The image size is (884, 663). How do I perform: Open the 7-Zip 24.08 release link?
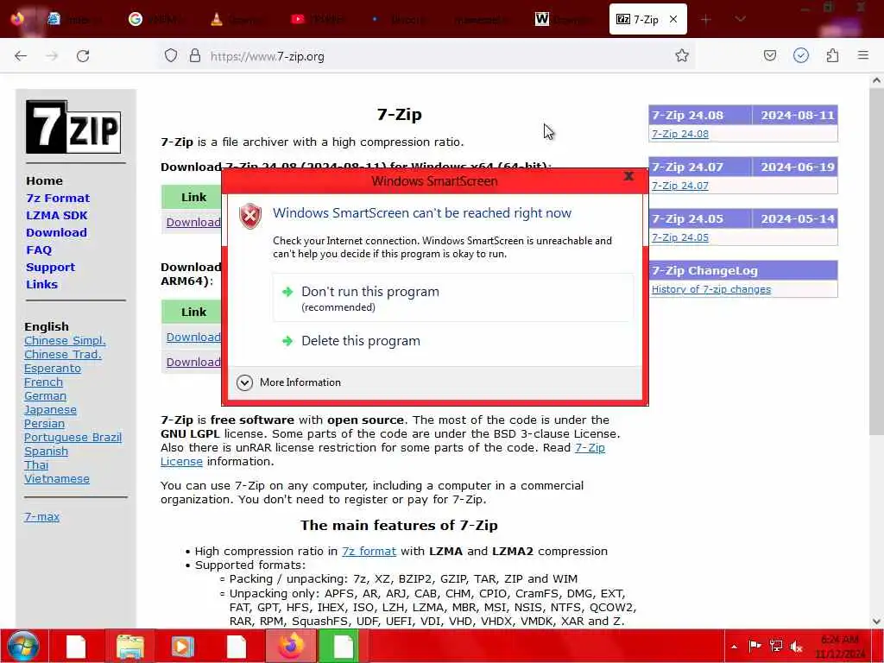tap(680, 134)
